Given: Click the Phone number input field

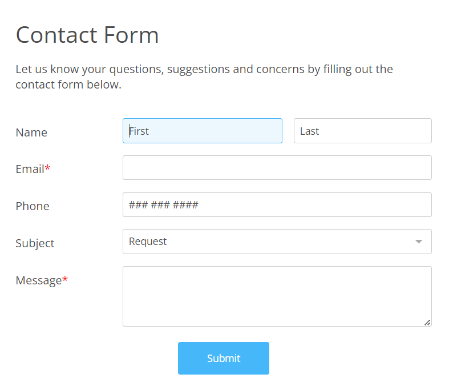Looking at the screenshot, I should pos(277,205).
